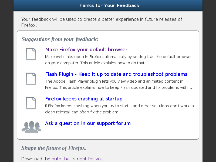Click the people group icon for support forum
216x162 pixels.
click(x=31, y=127)
